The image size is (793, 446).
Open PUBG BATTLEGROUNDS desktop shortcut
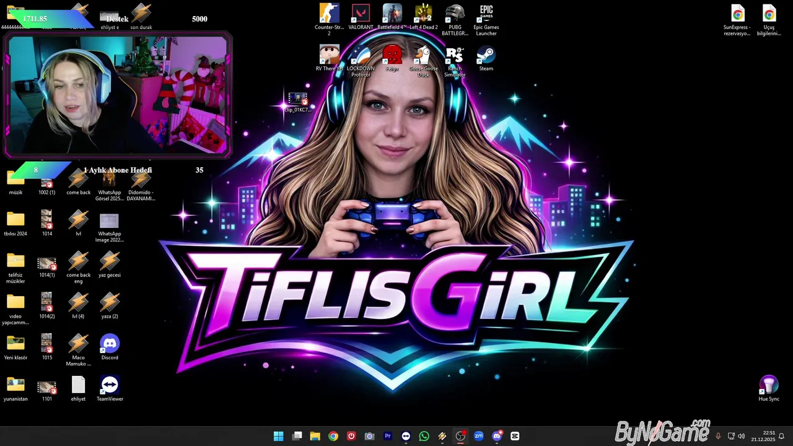[455, 19]
